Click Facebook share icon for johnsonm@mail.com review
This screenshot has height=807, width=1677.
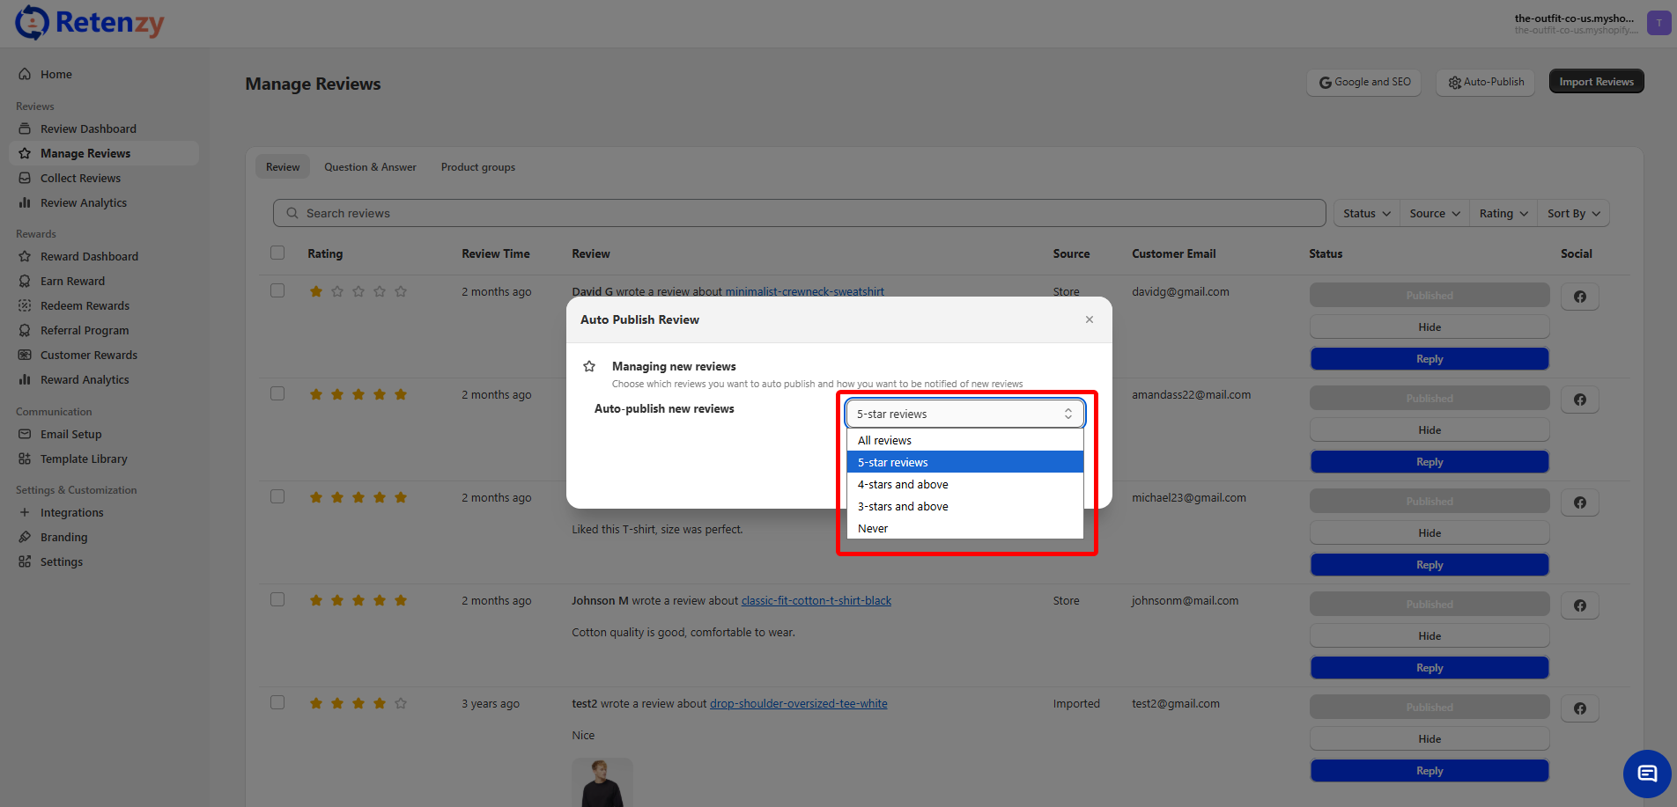(1579, 605)
